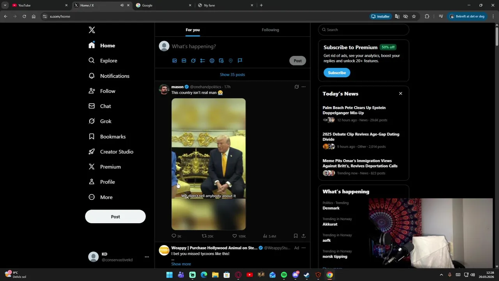Click the Search box on X
The width and height of the screenshot is (499, 281).
364,30
